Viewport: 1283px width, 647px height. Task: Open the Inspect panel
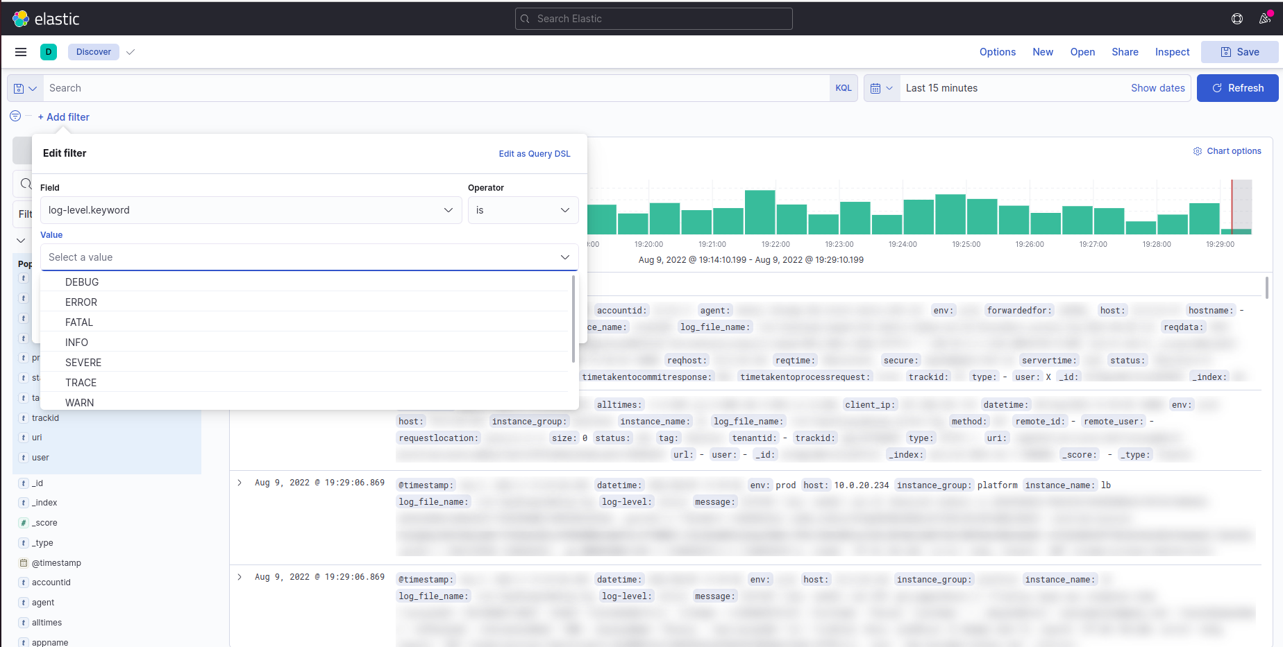[x=1172, y=52]
